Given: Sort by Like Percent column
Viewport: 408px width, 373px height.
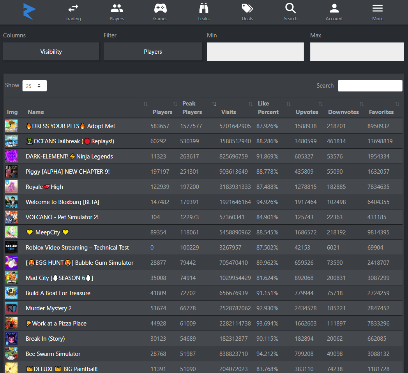Looking at the screenshot, I should pos(268,107).
